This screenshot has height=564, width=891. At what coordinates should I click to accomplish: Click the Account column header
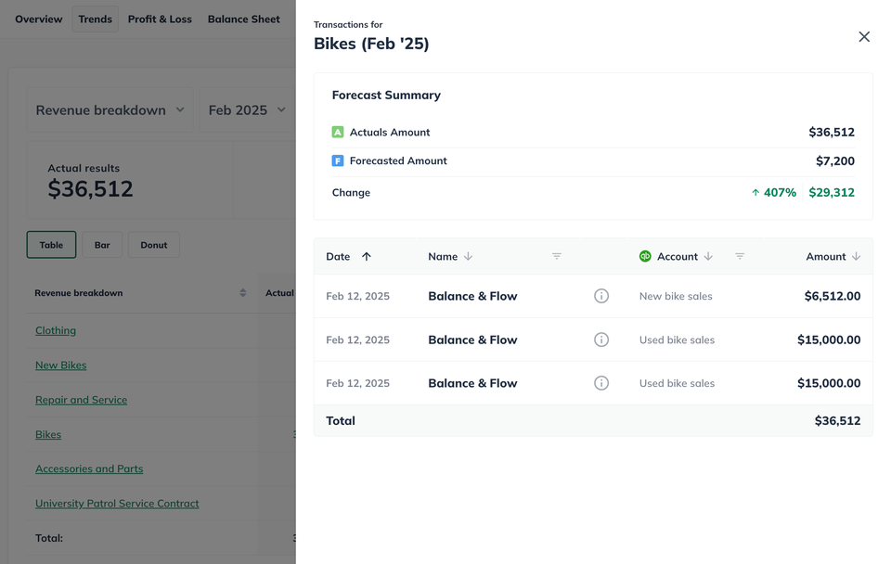click(x=678, y=256)
